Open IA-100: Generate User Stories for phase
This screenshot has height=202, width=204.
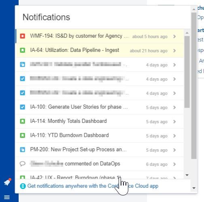coord(79,107)
